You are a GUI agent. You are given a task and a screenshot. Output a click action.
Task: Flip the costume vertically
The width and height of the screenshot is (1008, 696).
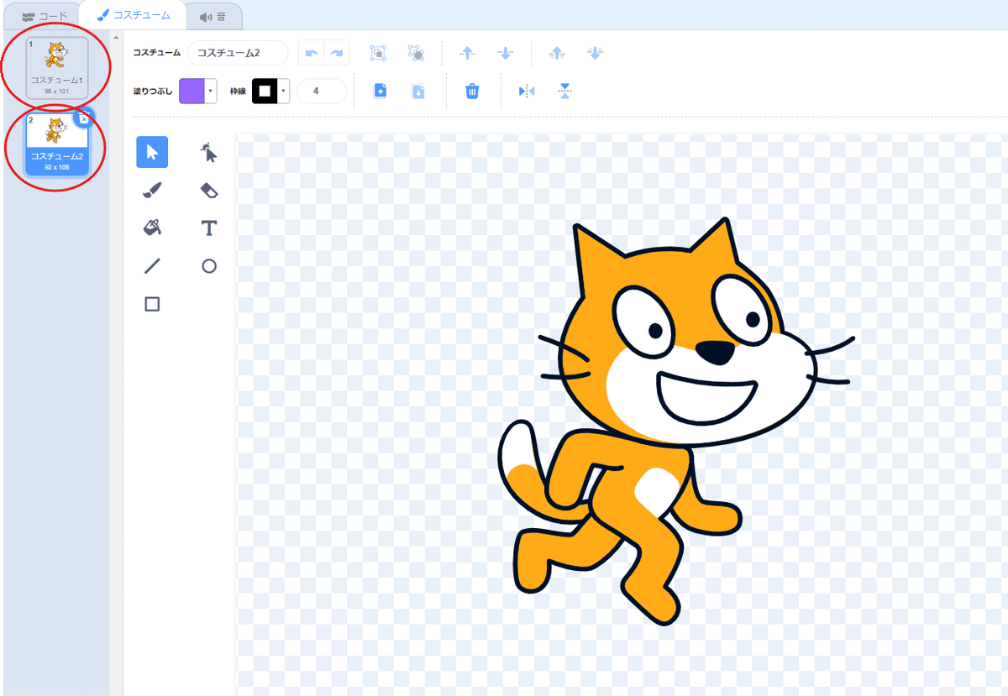point(565,91)
